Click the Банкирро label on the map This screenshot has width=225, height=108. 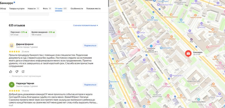click(x=197, y=52)
